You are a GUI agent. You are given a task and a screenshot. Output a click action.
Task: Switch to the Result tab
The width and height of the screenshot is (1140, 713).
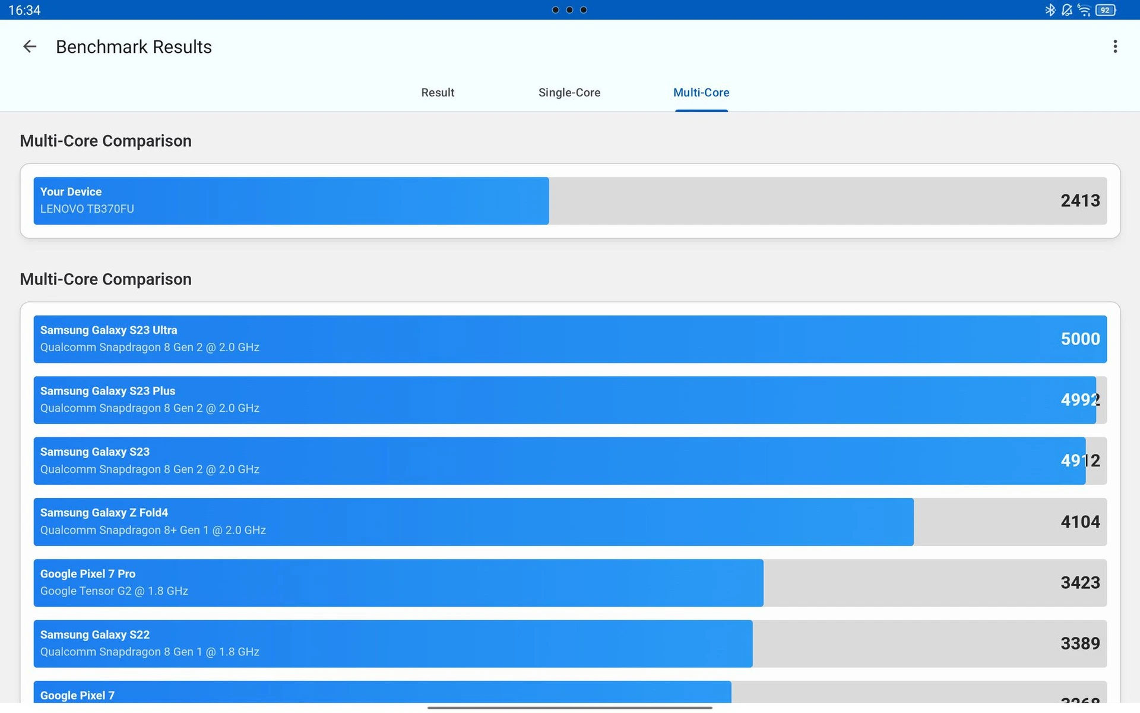(438, 92)
